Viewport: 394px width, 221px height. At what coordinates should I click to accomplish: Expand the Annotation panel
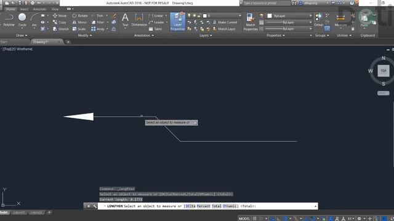[144, 36]
